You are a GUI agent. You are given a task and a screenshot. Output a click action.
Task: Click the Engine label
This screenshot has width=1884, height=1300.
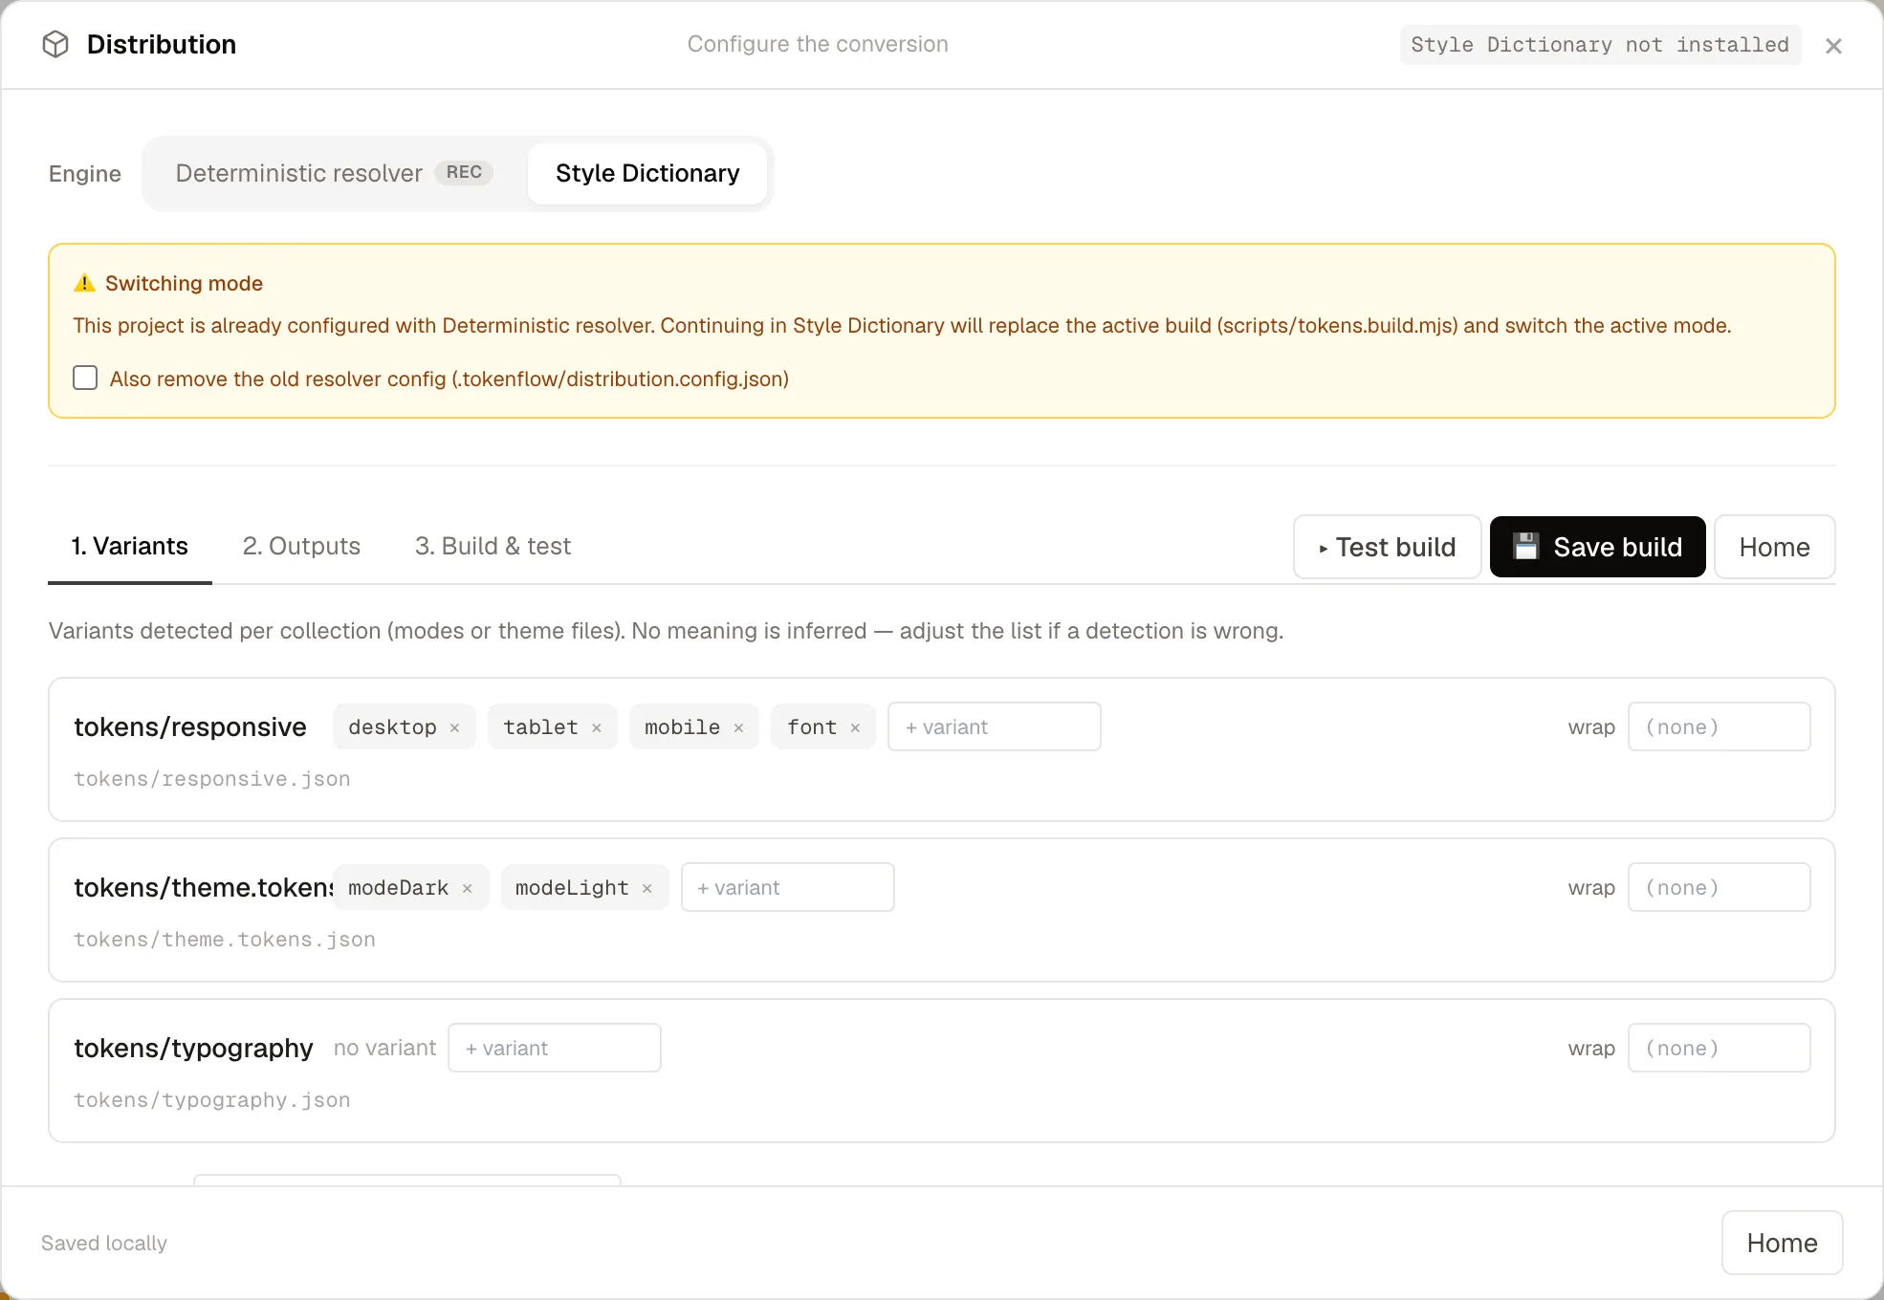(85, 173)
